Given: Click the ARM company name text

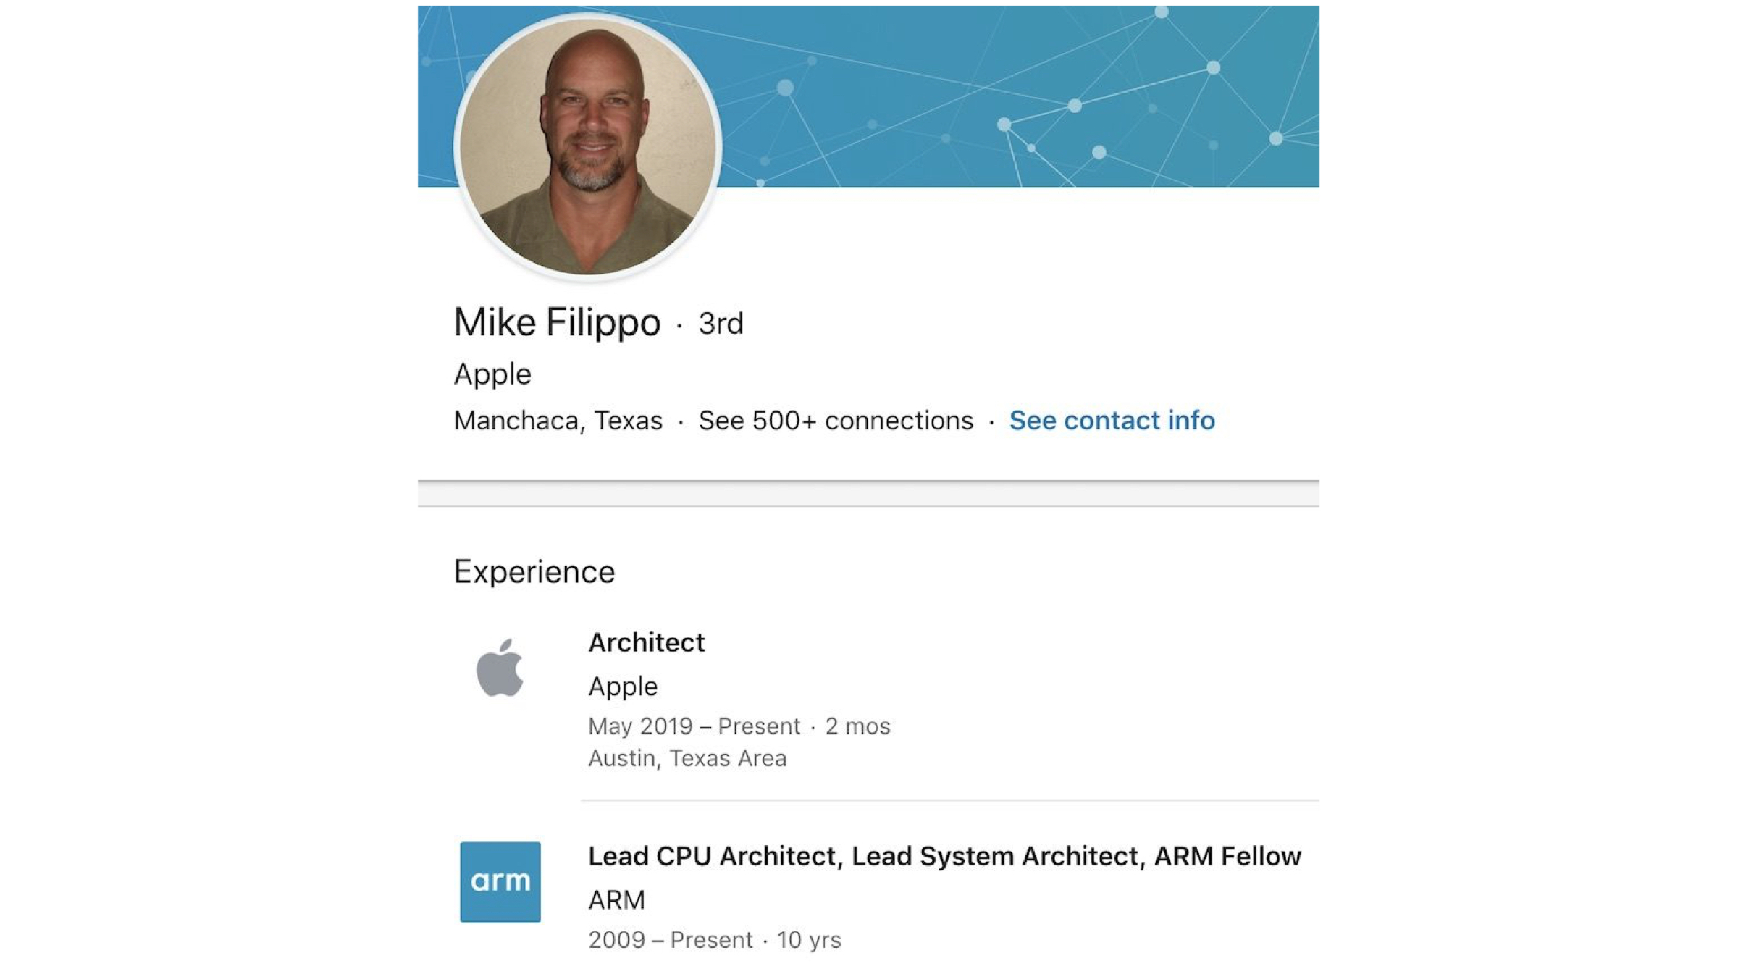Looking at the screenshot, I should coord(616,900).
